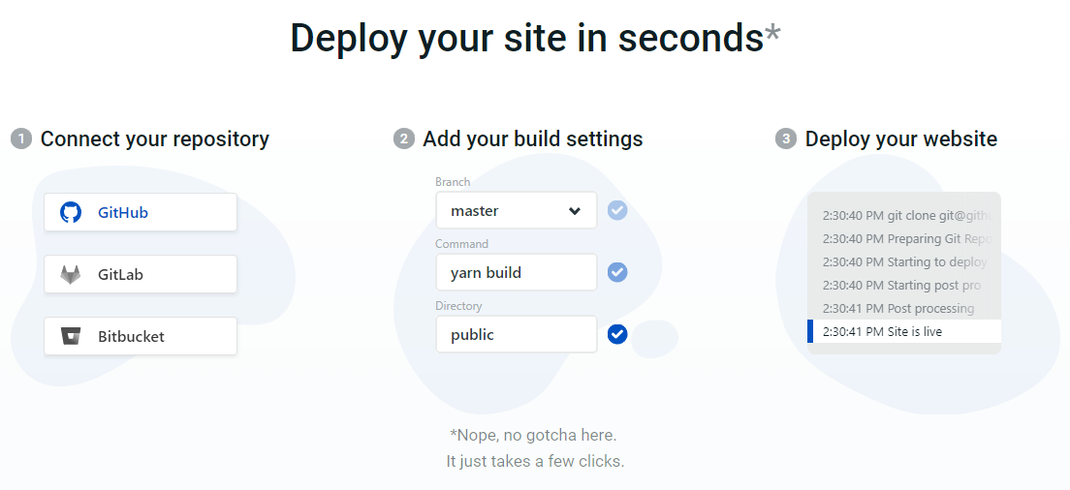1070x490 pixels.
Task: Toggle the checkmark beside the public directory
Action: pos(617,334)
